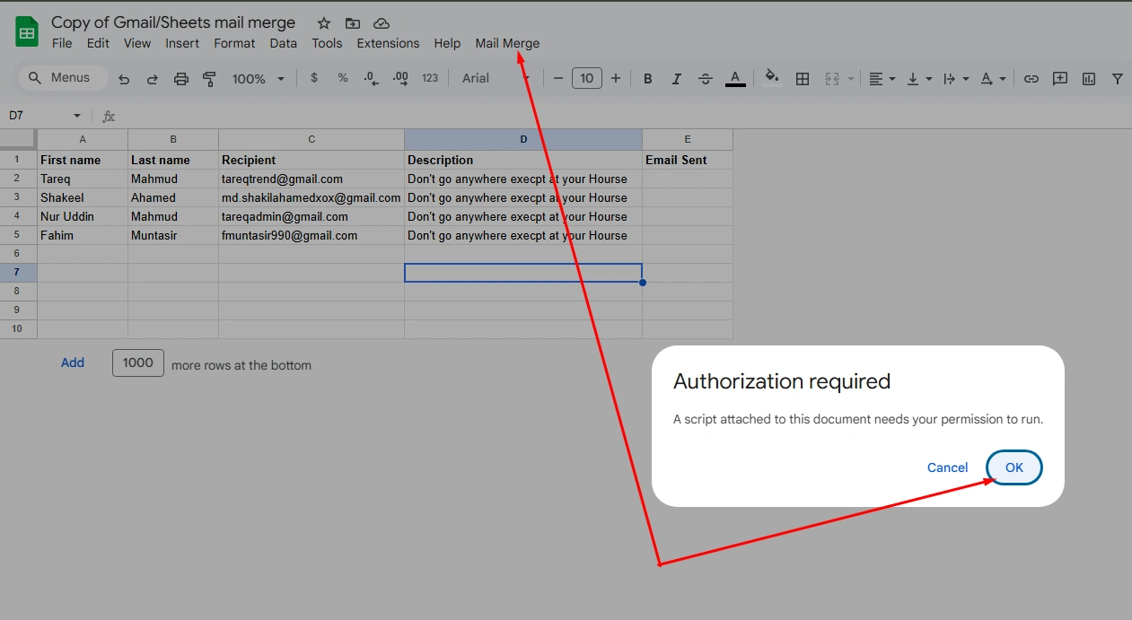This screenshot has height=620, width=1132.
Task: Format as percent
Action: [342, 78]
